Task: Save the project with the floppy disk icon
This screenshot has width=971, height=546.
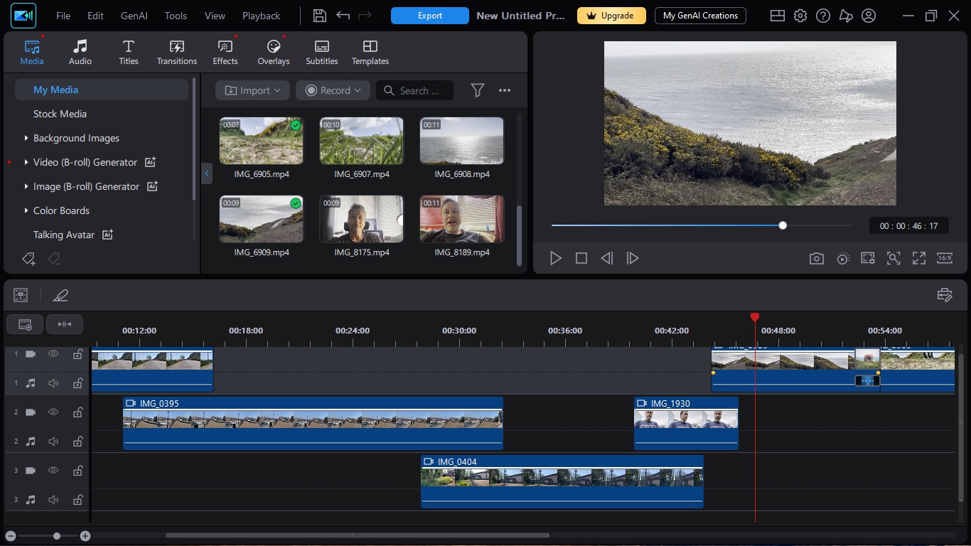Action: pyautogui.click(x=320, y=16)
